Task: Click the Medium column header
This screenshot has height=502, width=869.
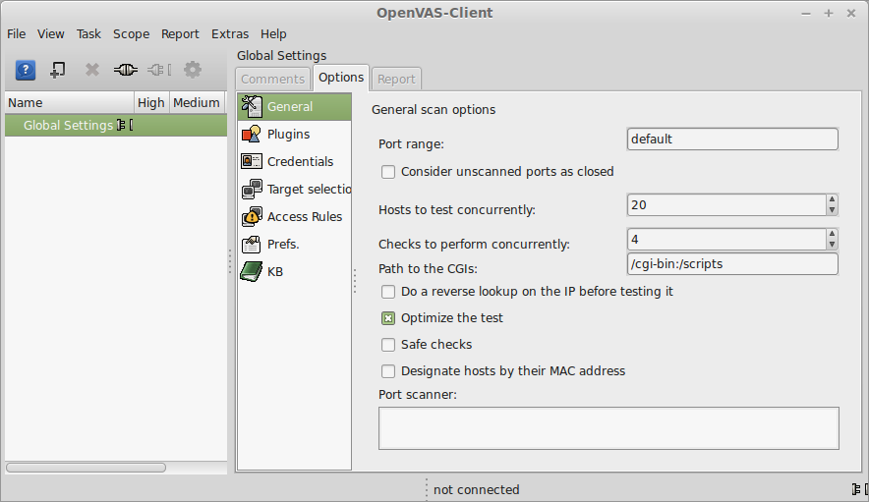Action: pos(198,102)
